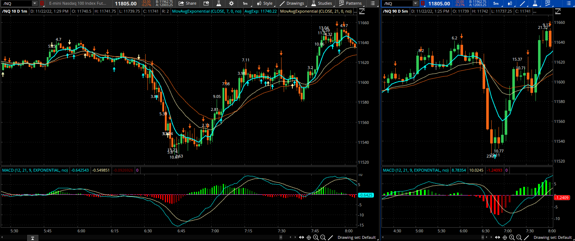The width and height of the screenshot is (575, 241).
Task: Enable crosshair cursor in right chart
Action: coord(505,237)
